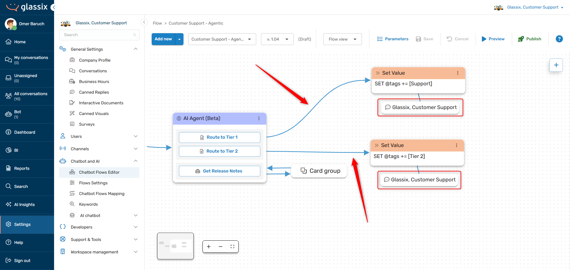
Task: Click the search magnifier in the settings search box
Action: (x=134, y=35)
